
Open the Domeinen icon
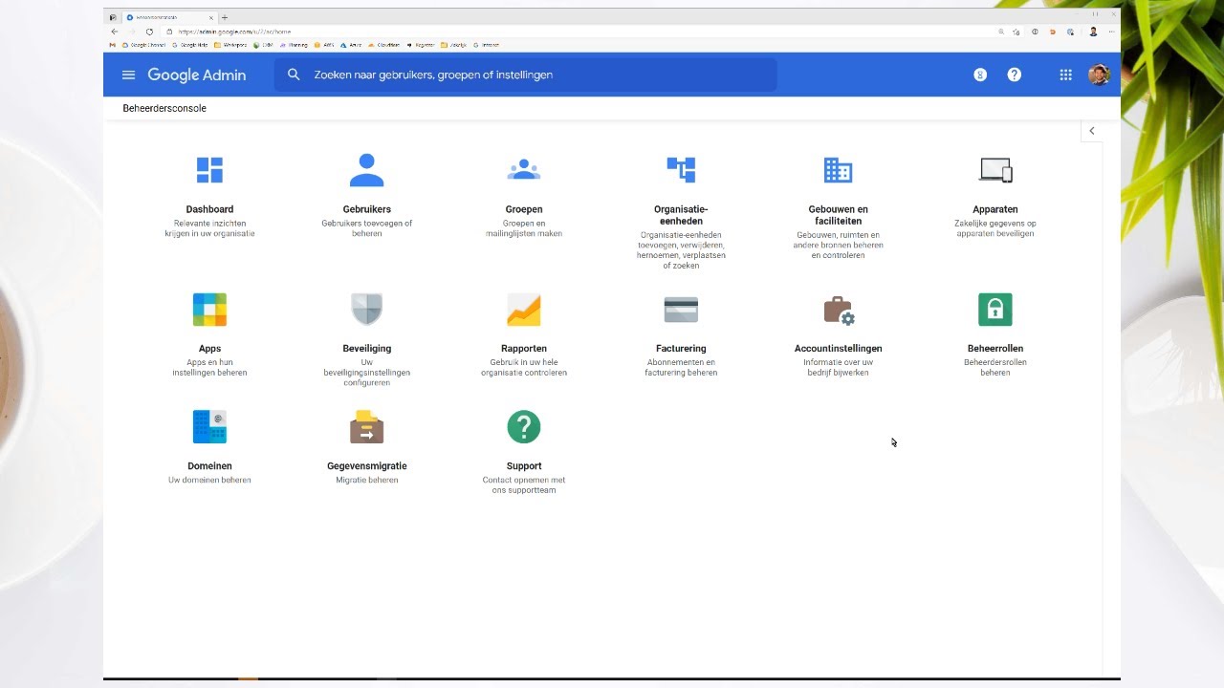coord(209,427)
